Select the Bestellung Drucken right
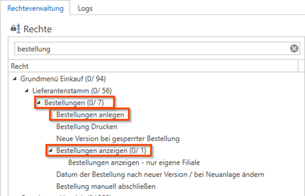Screen dimensions: 305x196 tap(87, 127)
